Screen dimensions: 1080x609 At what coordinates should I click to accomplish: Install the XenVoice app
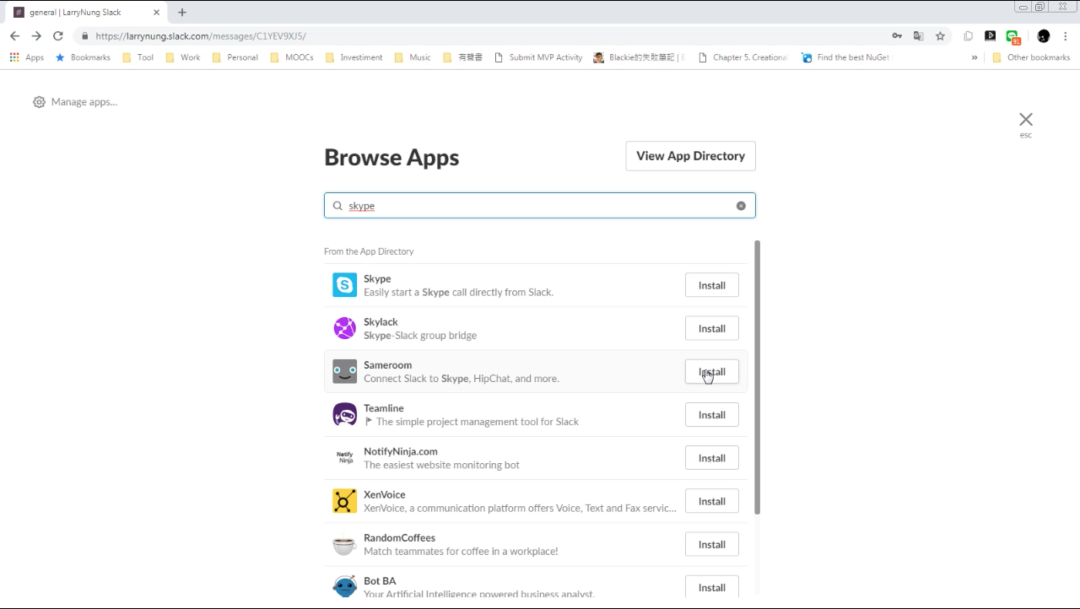711,501
